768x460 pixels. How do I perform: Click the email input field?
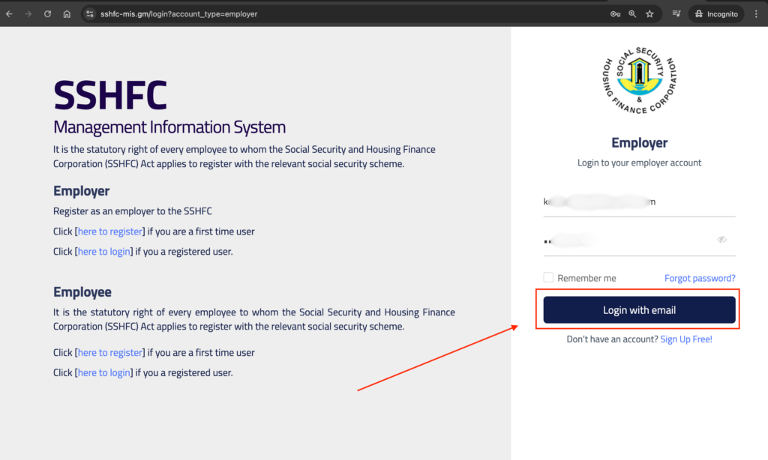[639, 202]
